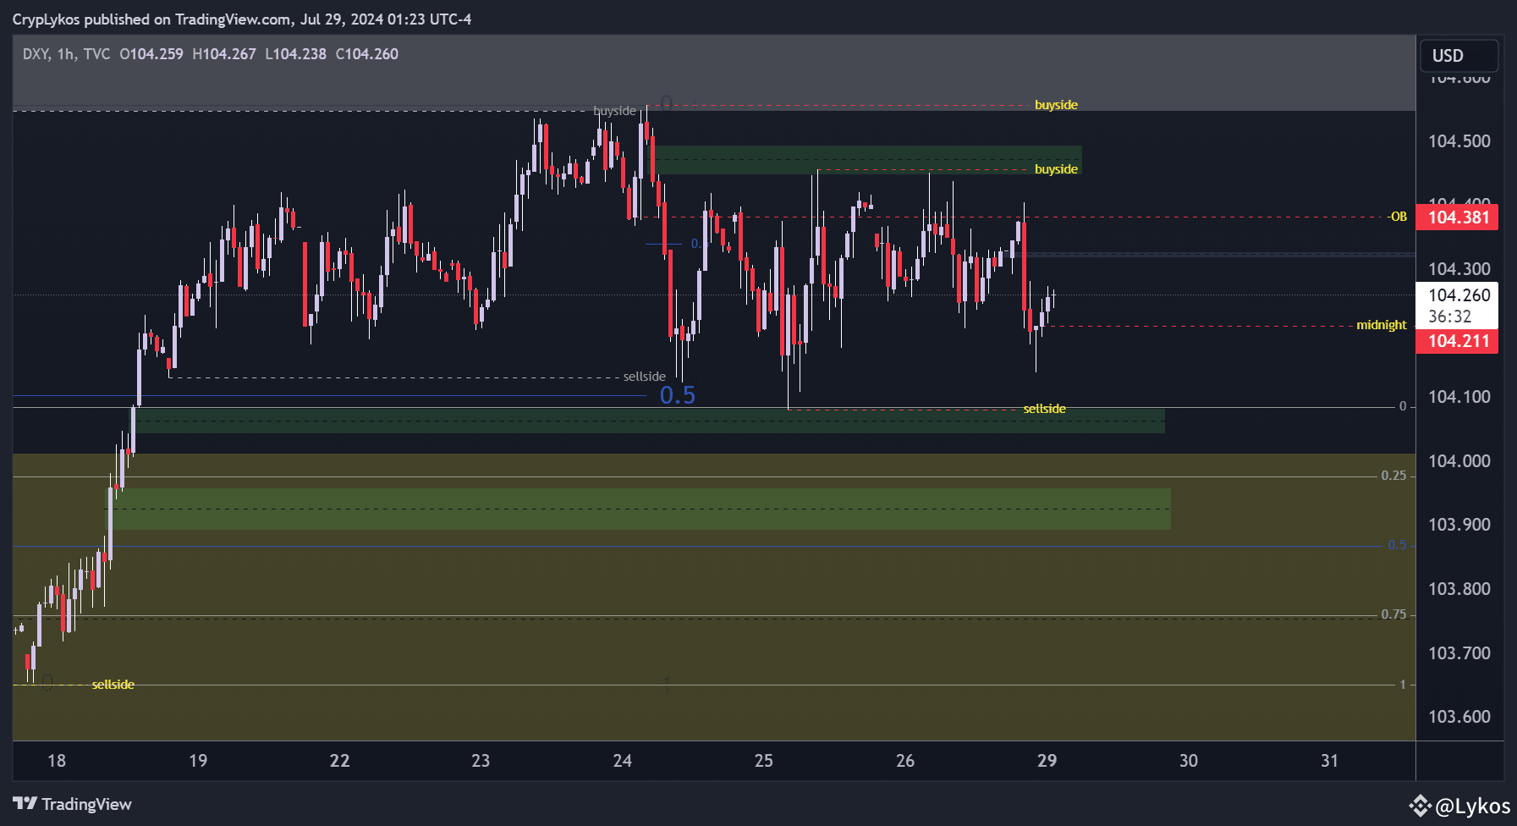
Task: Click the red 104.381 price label
Action: point(1458,218)
